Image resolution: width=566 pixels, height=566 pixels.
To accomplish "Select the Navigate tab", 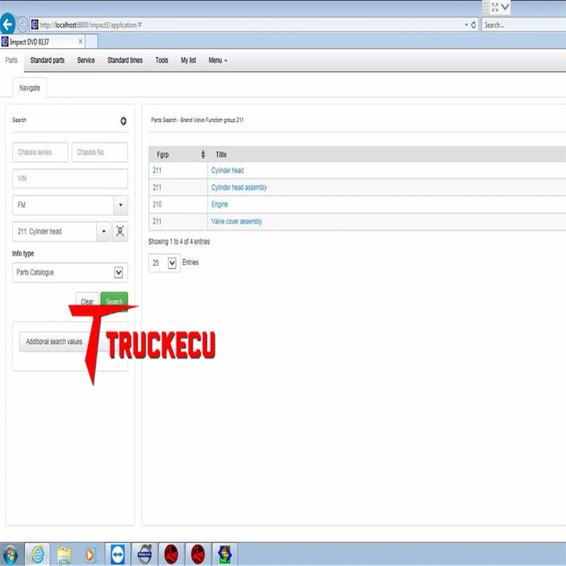I will tap(29, 88).
